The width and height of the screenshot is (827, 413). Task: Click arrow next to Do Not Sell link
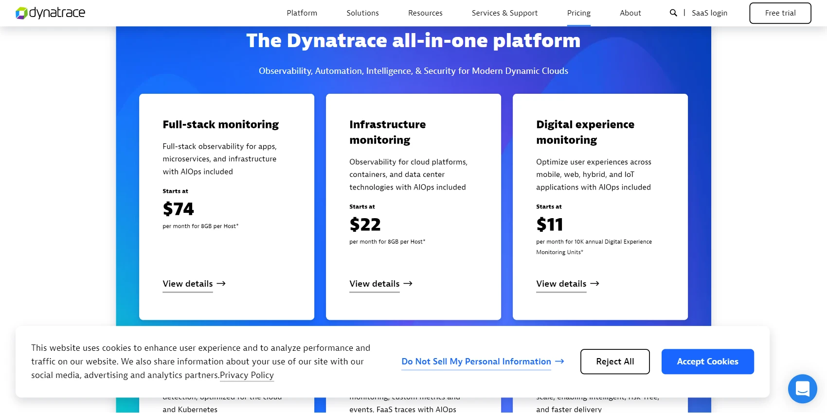[x=559, y=361]
